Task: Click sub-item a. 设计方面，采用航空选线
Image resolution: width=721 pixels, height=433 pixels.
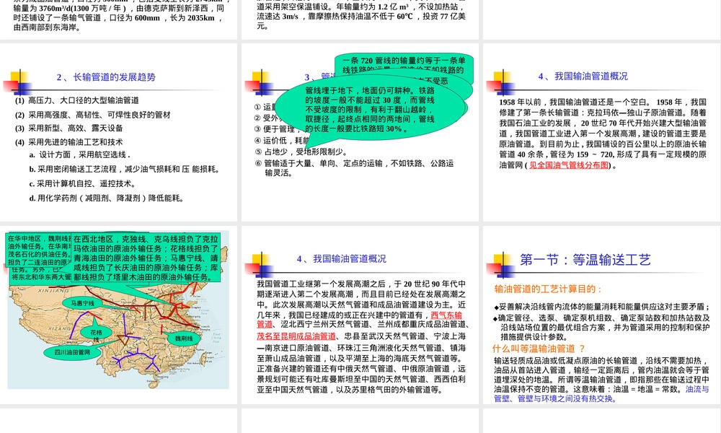Action: tap(80, 155)
